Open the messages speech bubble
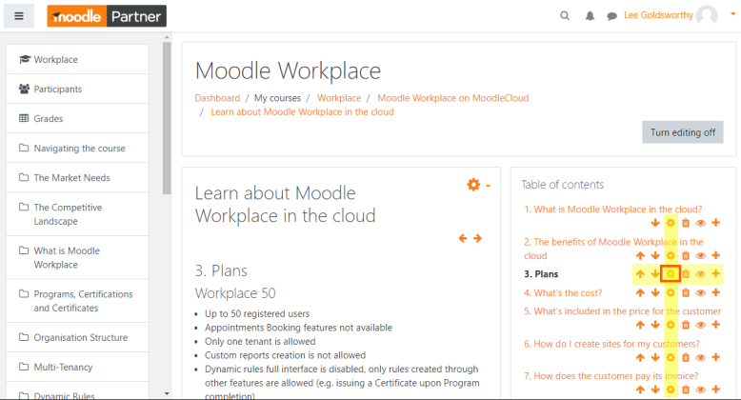The width and height of the screenshot is (741, 400). click(x=612, y=16)
